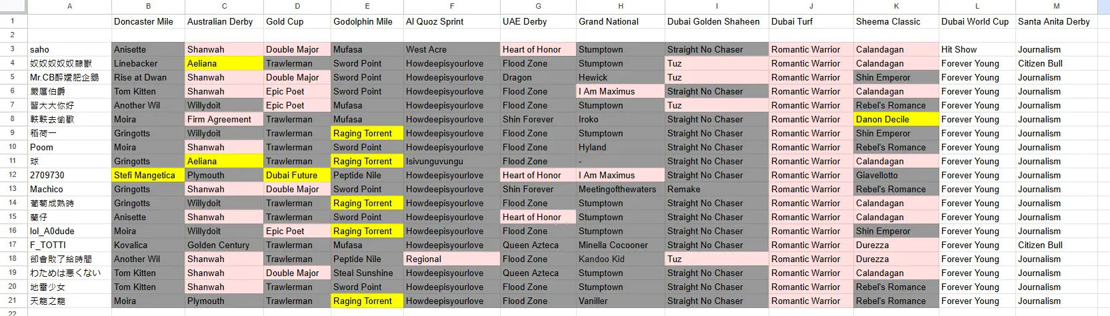The image size is (1110, 316).
Task: Select the lol_A0dude name cell
Action: [x=69, y=231]
